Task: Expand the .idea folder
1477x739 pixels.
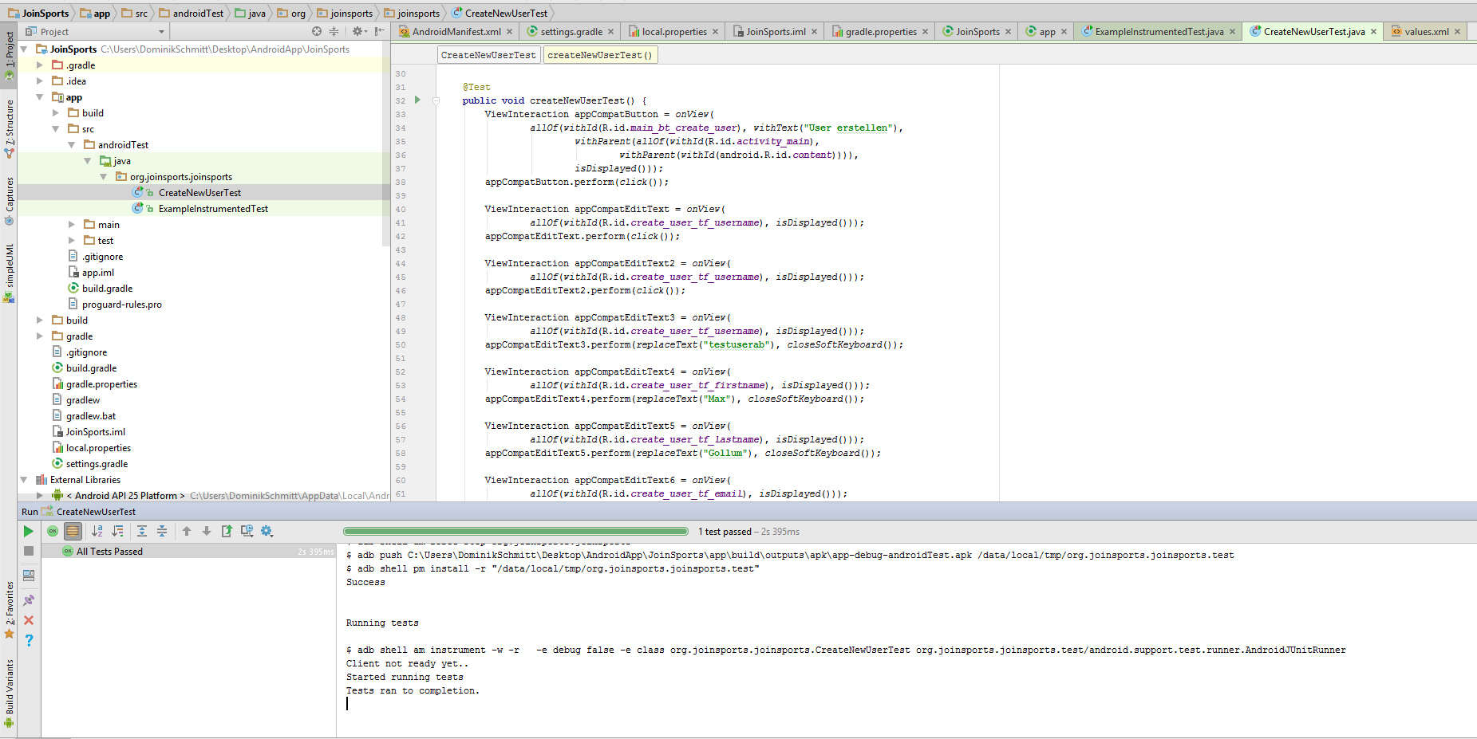Action: 40,81
